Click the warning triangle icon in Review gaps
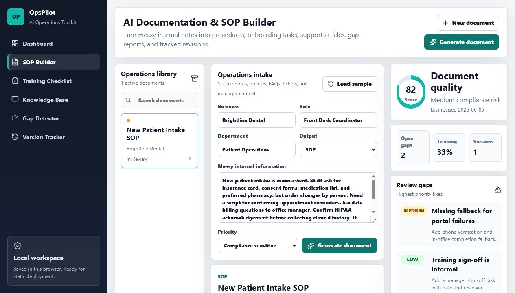 [x=497, y=190]
